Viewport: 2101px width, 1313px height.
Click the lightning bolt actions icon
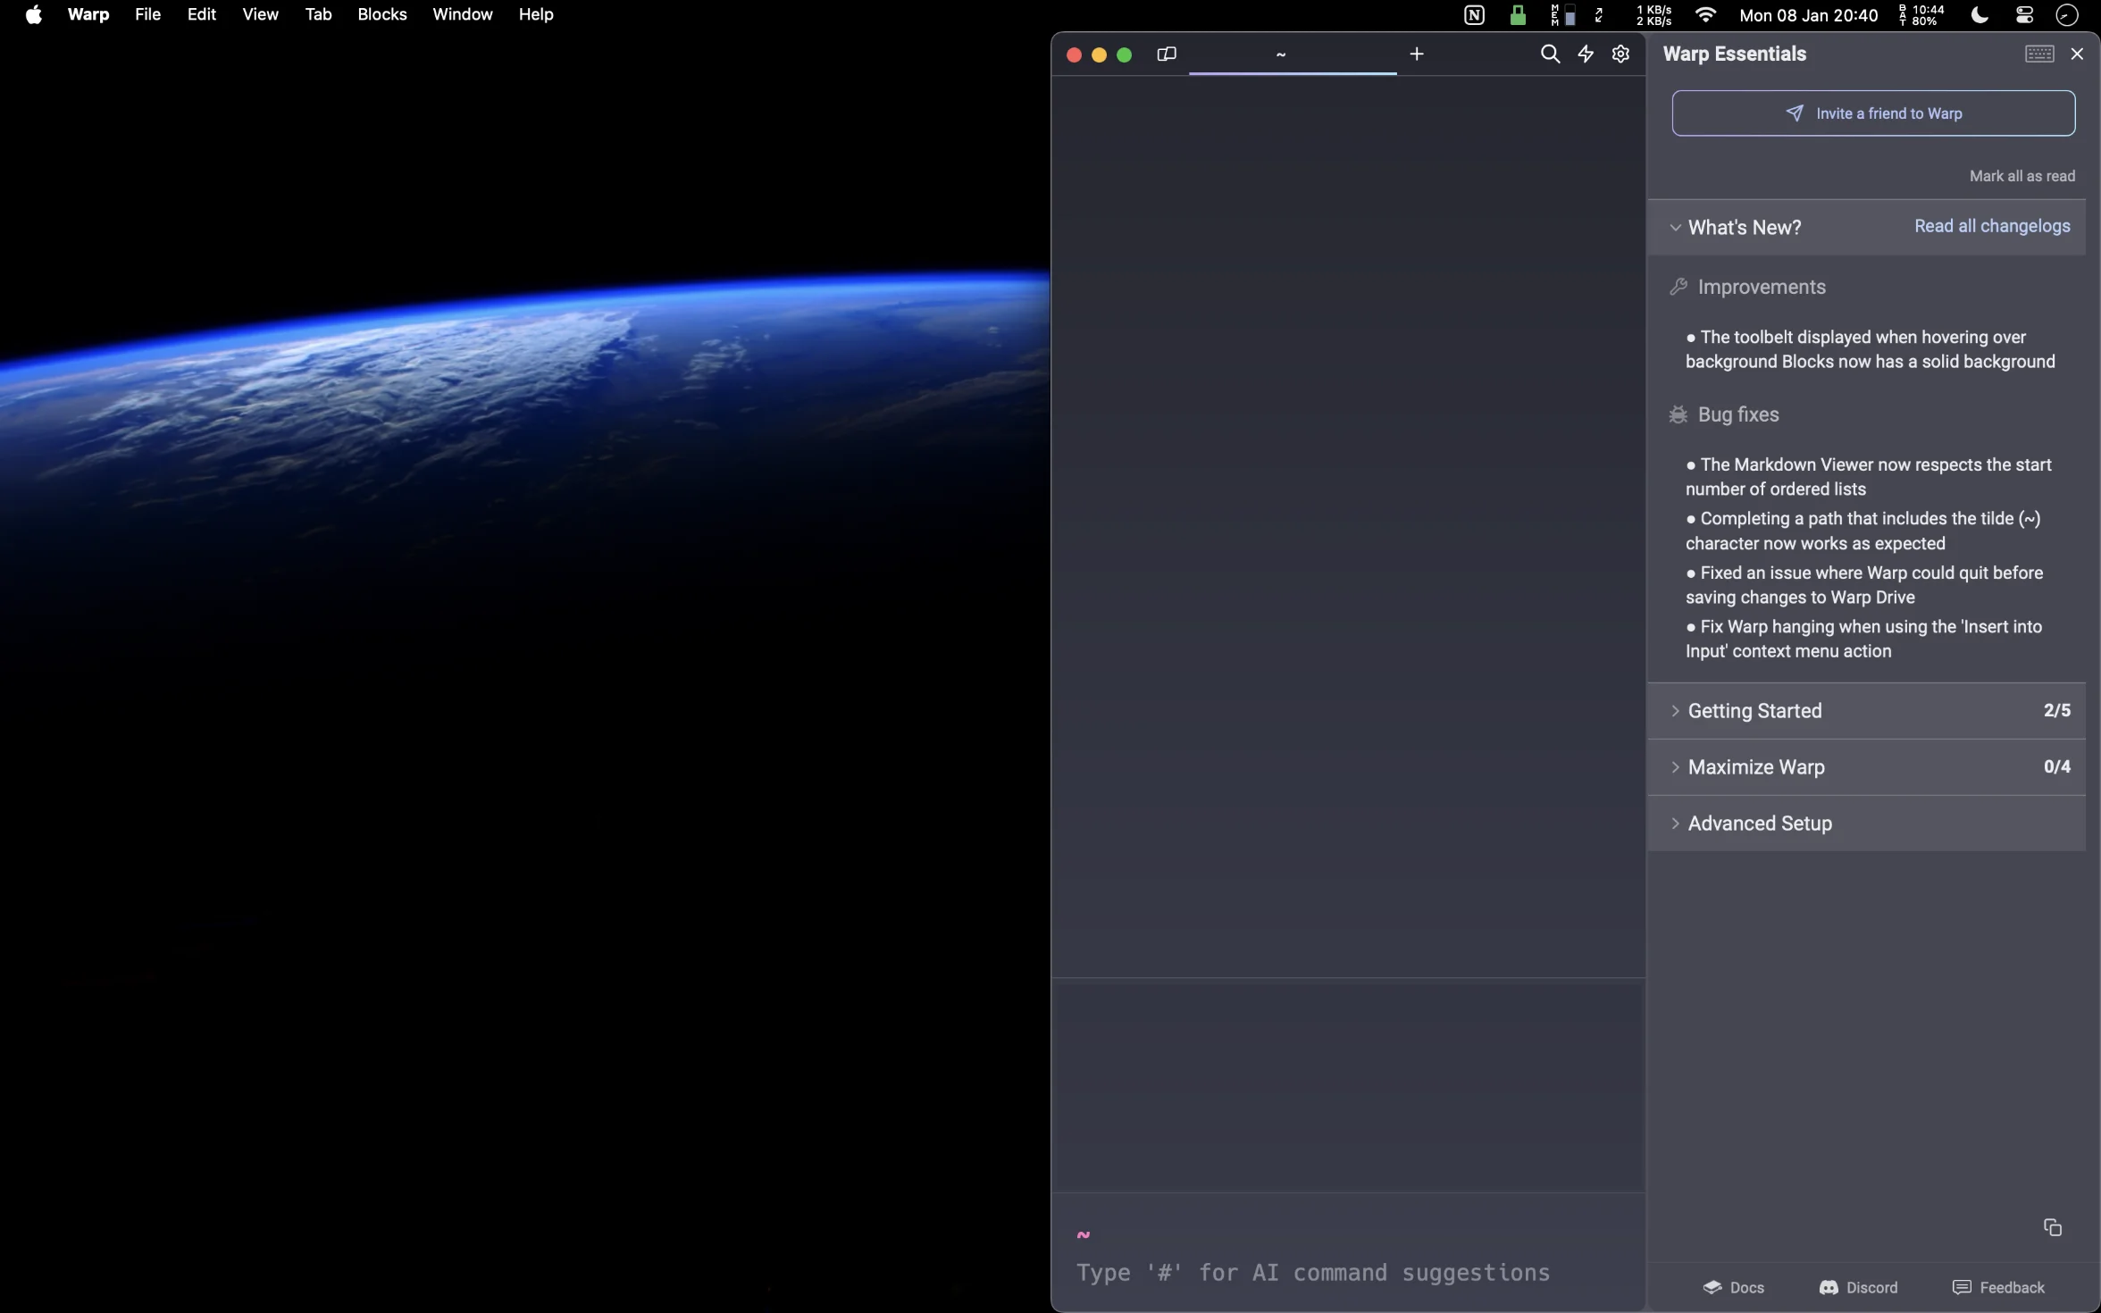(1586, 54)
